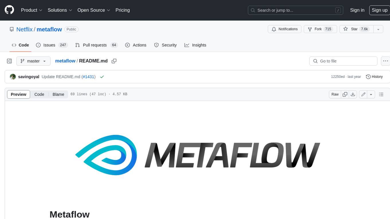This screenshot has height=219, width=390.
Task: Open savingoyal's user avatar
Action: click(13, 77)
